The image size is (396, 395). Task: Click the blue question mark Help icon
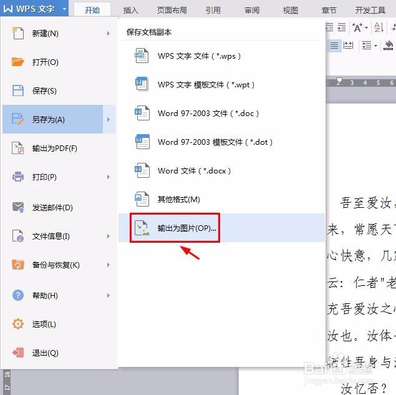tap(17, 295)
